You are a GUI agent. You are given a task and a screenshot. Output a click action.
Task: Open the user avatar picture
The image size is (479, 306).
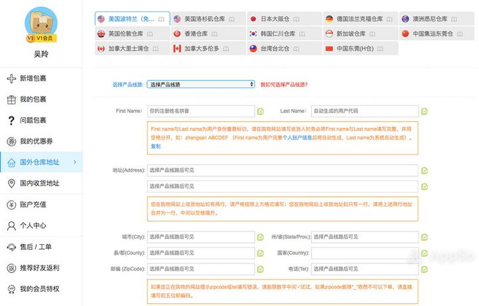click(x=41, y=24)
